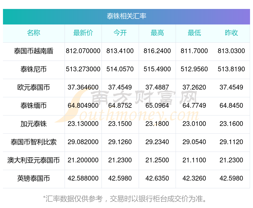Screen dimensions: 253x208
Task: Select the 最低 column header
Action: pos(194,33)
